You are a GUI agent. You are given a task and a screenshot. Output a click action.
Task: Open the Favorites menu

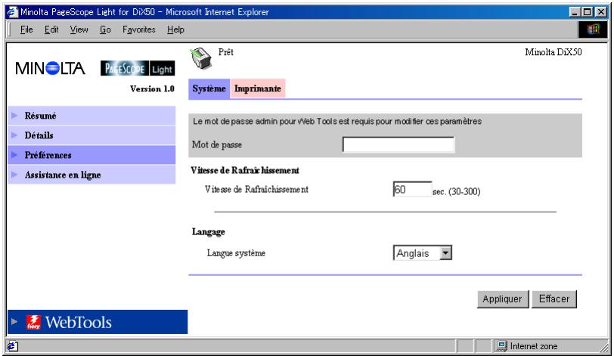click(x=139, y=29)
